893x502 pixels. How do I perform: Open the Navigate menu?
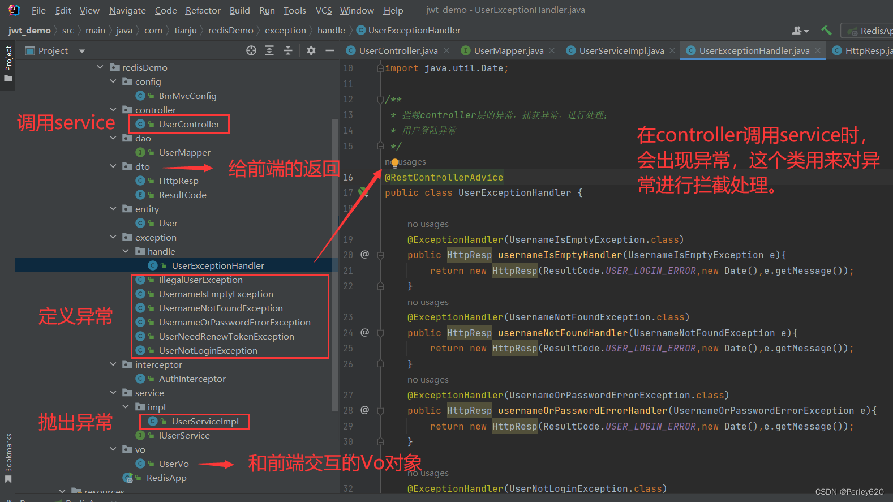tap(127, 10)
